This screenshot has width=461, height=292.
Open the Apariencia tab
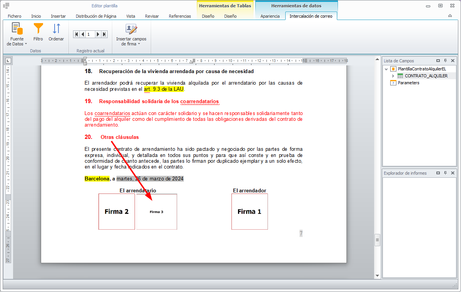(270, 16)
